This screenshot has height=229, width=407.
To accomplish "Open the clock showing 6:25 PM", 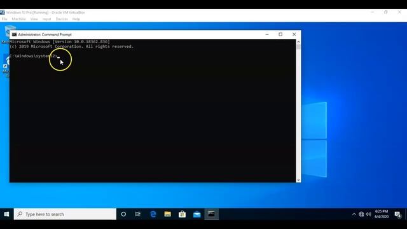I will click(382, 214).
